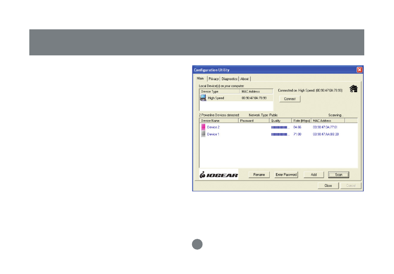Switch to the Main tab
The width and height of the screenshot is (394, 274).
200,79
